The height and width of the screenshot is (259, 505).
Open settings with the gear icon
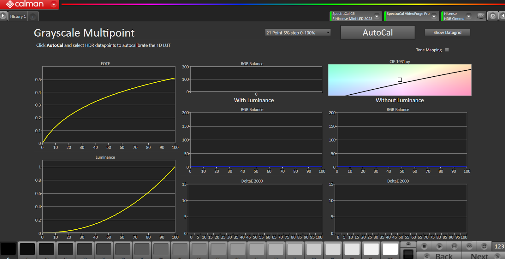point(493,16)
